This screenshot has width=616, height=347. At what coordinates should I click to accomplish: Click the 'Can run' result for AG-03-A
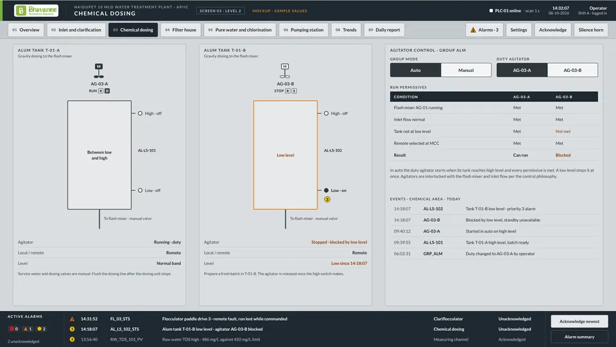520,155
